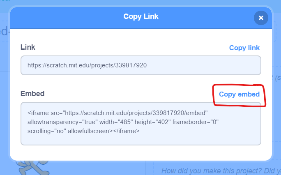Click the Link section label
The image size is (281, 175).
point(28,47)
